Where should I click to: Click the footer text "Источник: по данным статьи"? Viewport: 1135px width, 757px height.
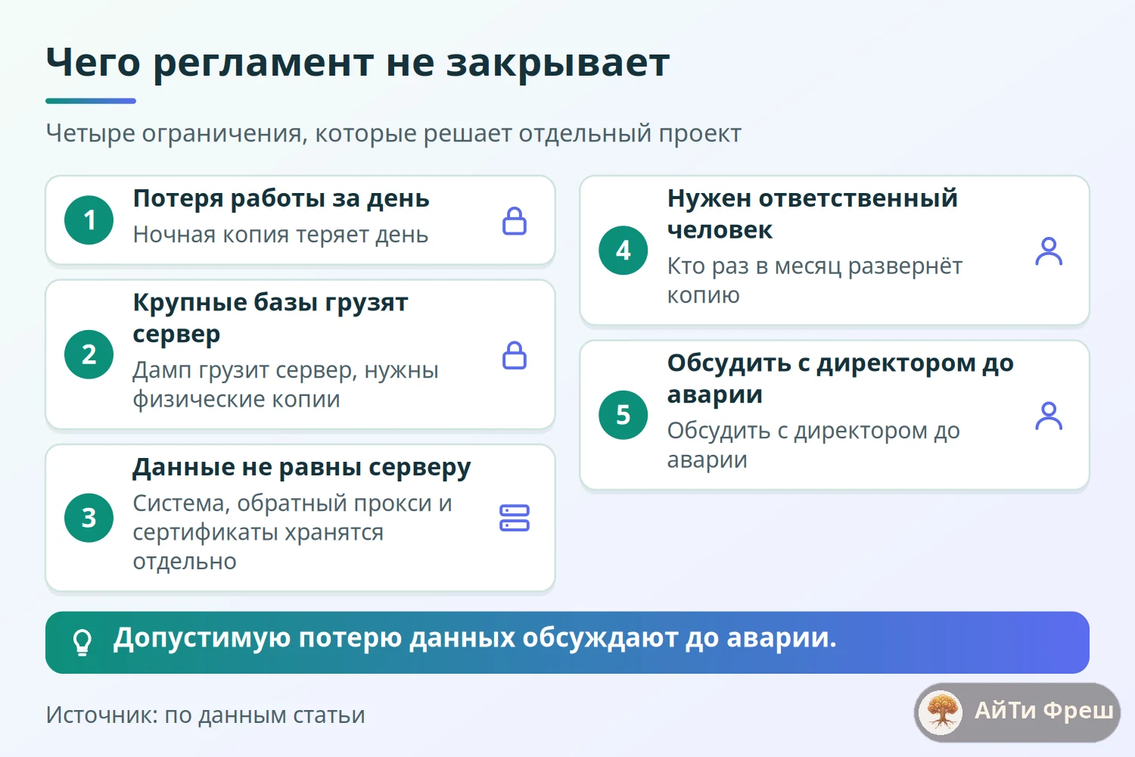pyautogui.click(x=206, y=715)
